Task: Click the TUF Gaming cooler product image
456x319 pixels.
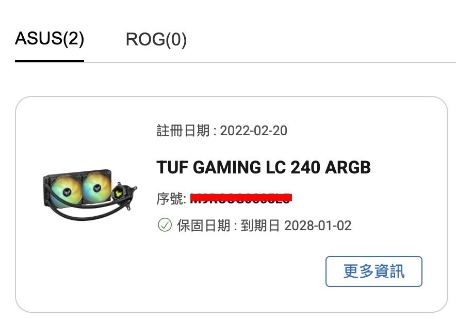Action: click(90, 195)
